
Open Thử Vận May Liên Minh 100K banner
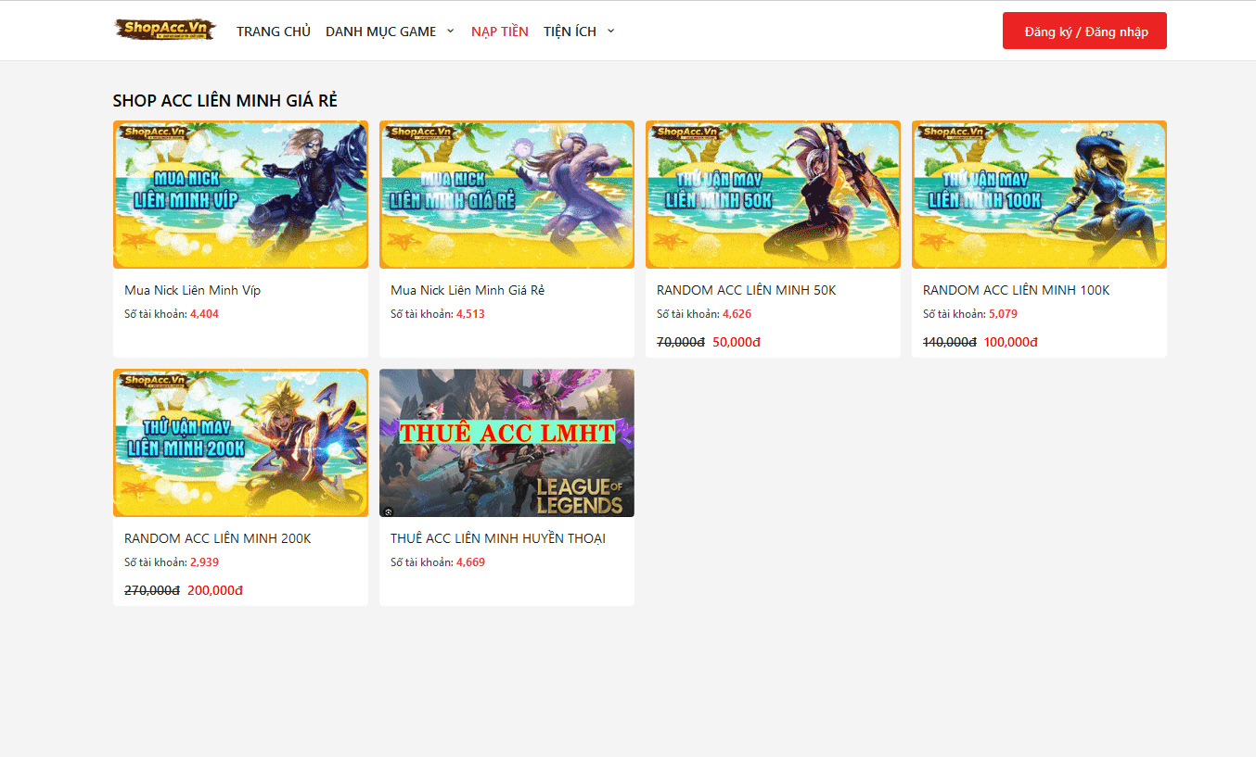1039,195
